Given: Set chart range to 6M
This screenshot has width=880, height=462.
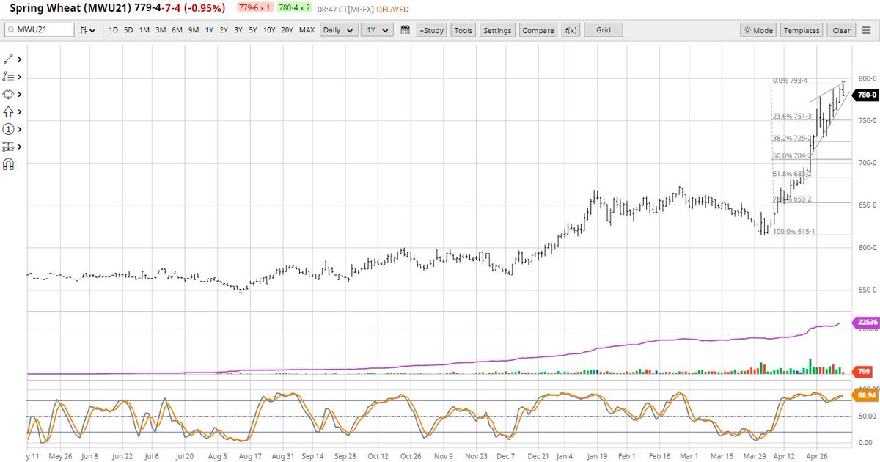Looking at the screenshot, I should (177, 30).
